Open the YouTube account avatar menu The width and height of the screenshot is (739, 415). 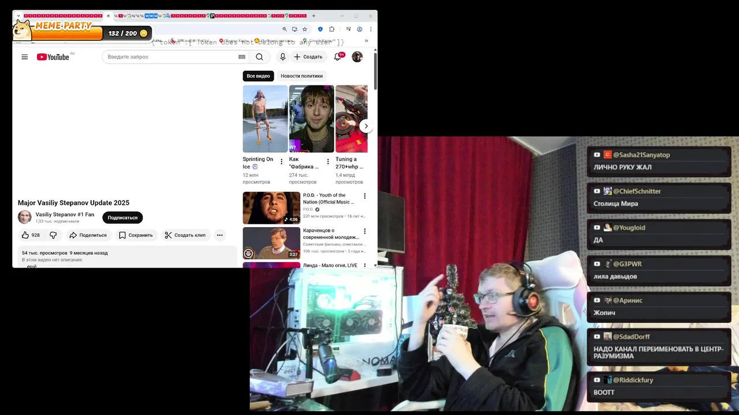357,57
